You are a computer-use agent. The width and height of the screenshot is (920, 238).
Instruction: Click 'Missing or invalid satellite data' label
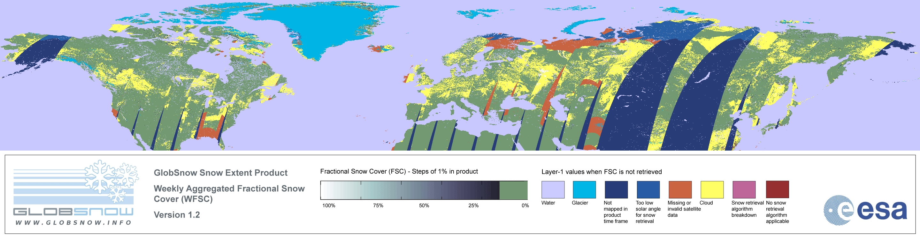684,209
